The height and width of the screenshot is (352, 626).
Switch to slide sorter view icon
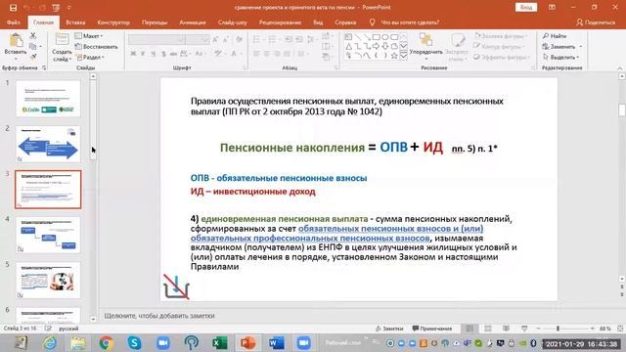[488, 329]
